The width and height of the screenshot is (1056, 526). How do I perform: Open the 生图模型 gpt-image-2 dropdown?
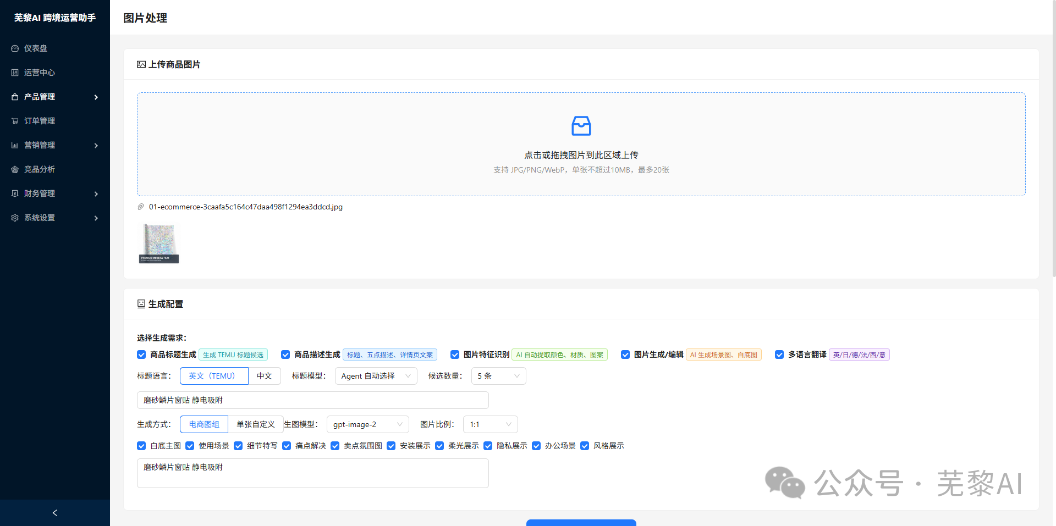(368, 424)
